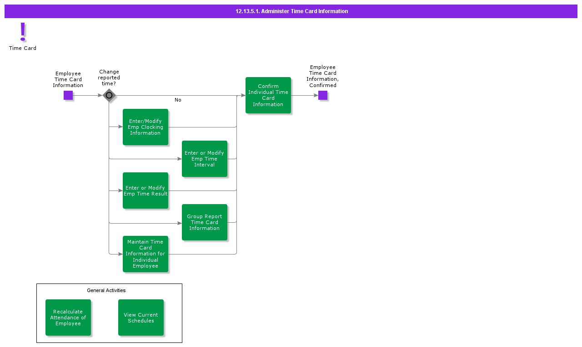
Task: Select the Change reported time? label
Action: click(109, 78)
